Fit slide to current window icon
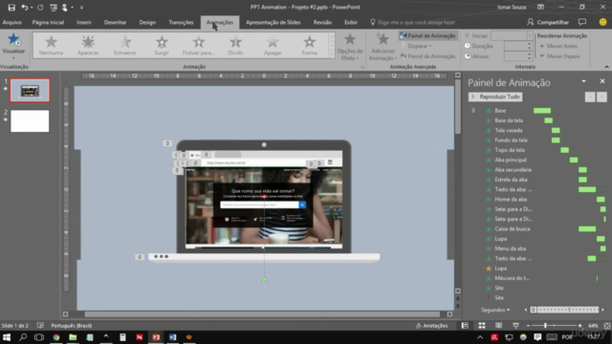 coord(607,325)
